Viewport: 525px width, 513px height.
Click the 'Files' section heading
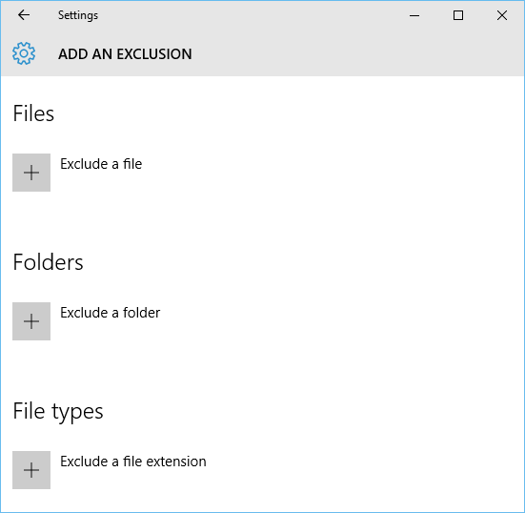pos(33,113)
